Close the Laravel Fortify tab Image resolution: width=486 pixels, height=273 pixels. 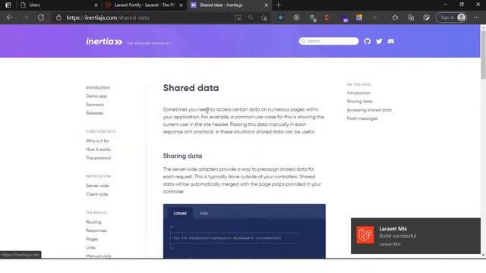(181, 5)
